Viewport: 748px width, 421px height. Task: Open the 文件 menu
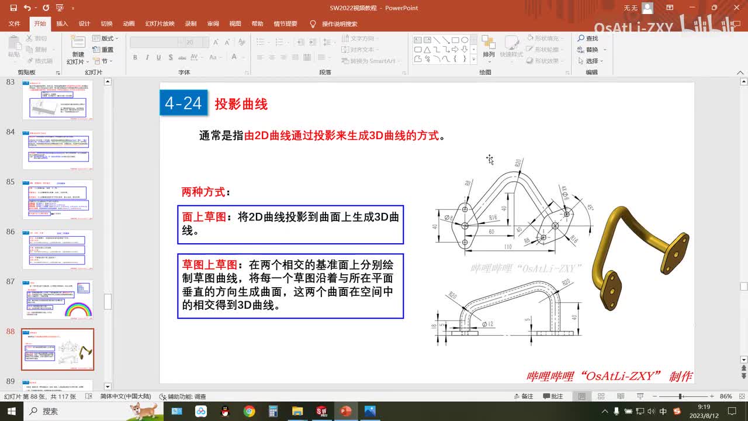click(x=15, y=24)
